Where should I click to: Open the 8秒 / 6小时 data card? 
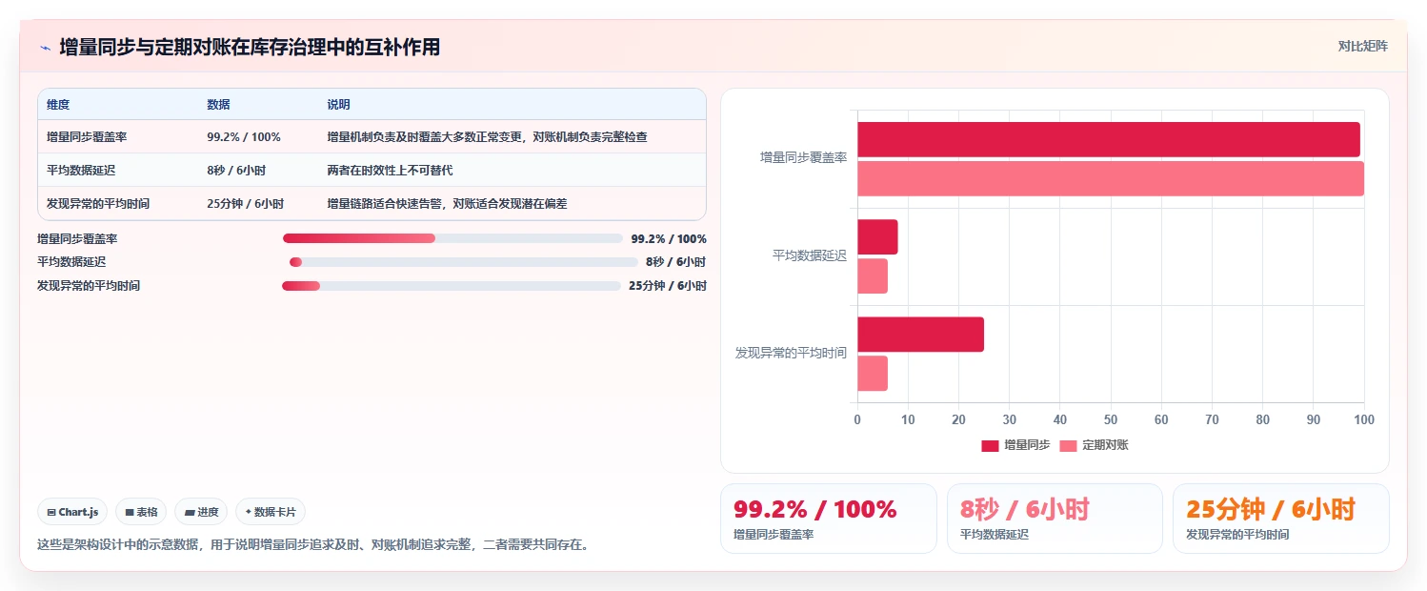point(1055,519)
